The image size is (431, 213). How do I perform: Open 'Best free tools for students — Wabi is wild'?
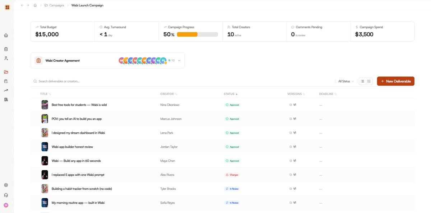(79, 105)
